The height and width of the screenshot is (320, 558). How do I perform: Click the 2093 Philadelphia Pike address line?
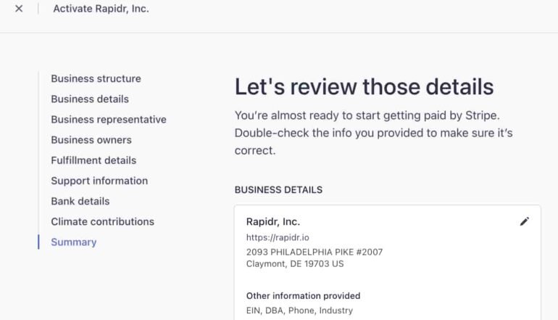click(x=315, y=252)
